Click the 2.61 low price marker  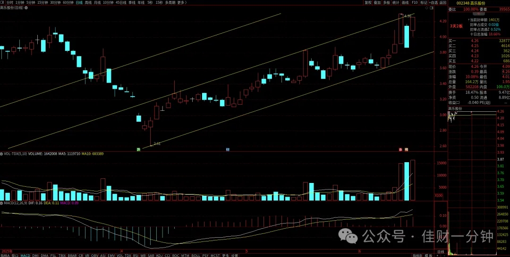pyautogui.click(x=157, y=143)
